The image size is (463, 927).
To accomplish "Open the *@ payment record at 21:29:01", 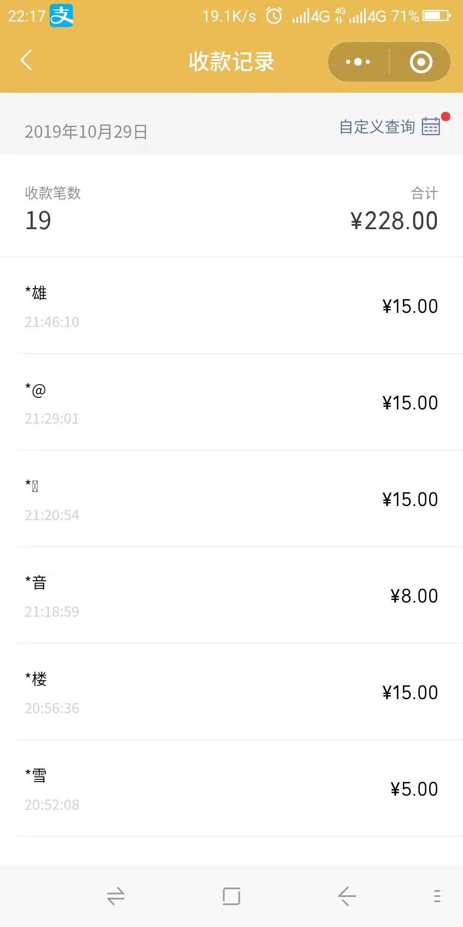I will click(231, 403).
